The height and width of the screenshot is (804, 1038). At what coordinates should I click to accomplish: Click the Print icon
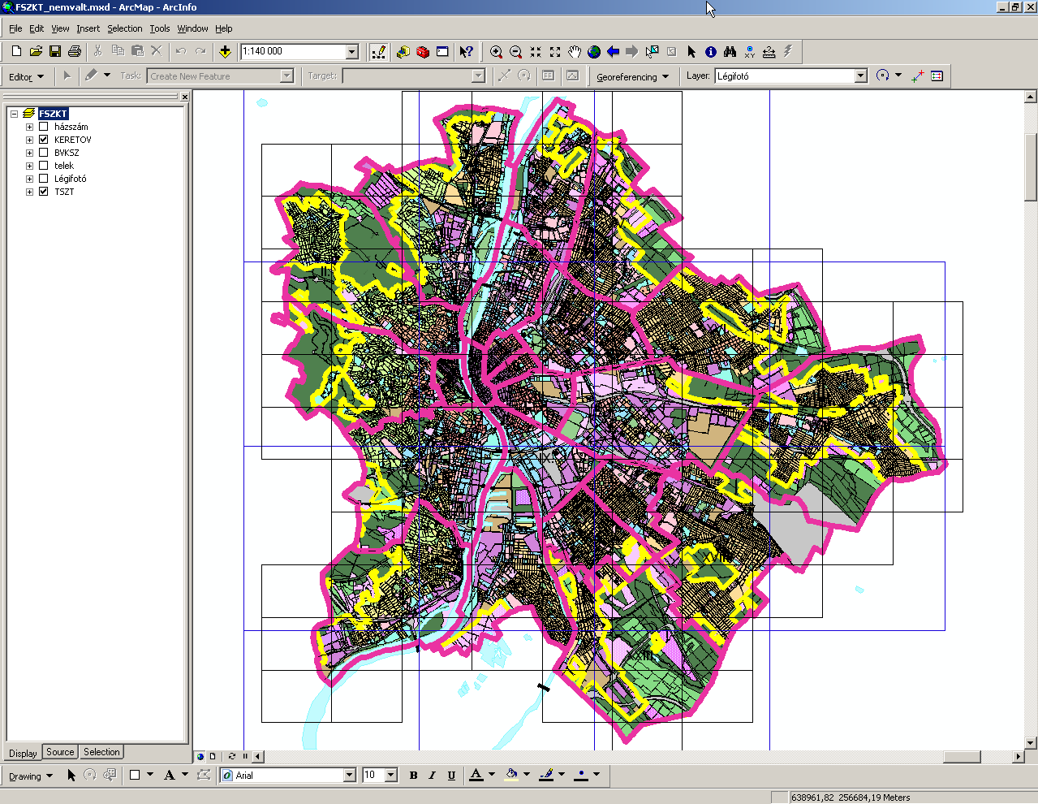(x=75, y=51)
